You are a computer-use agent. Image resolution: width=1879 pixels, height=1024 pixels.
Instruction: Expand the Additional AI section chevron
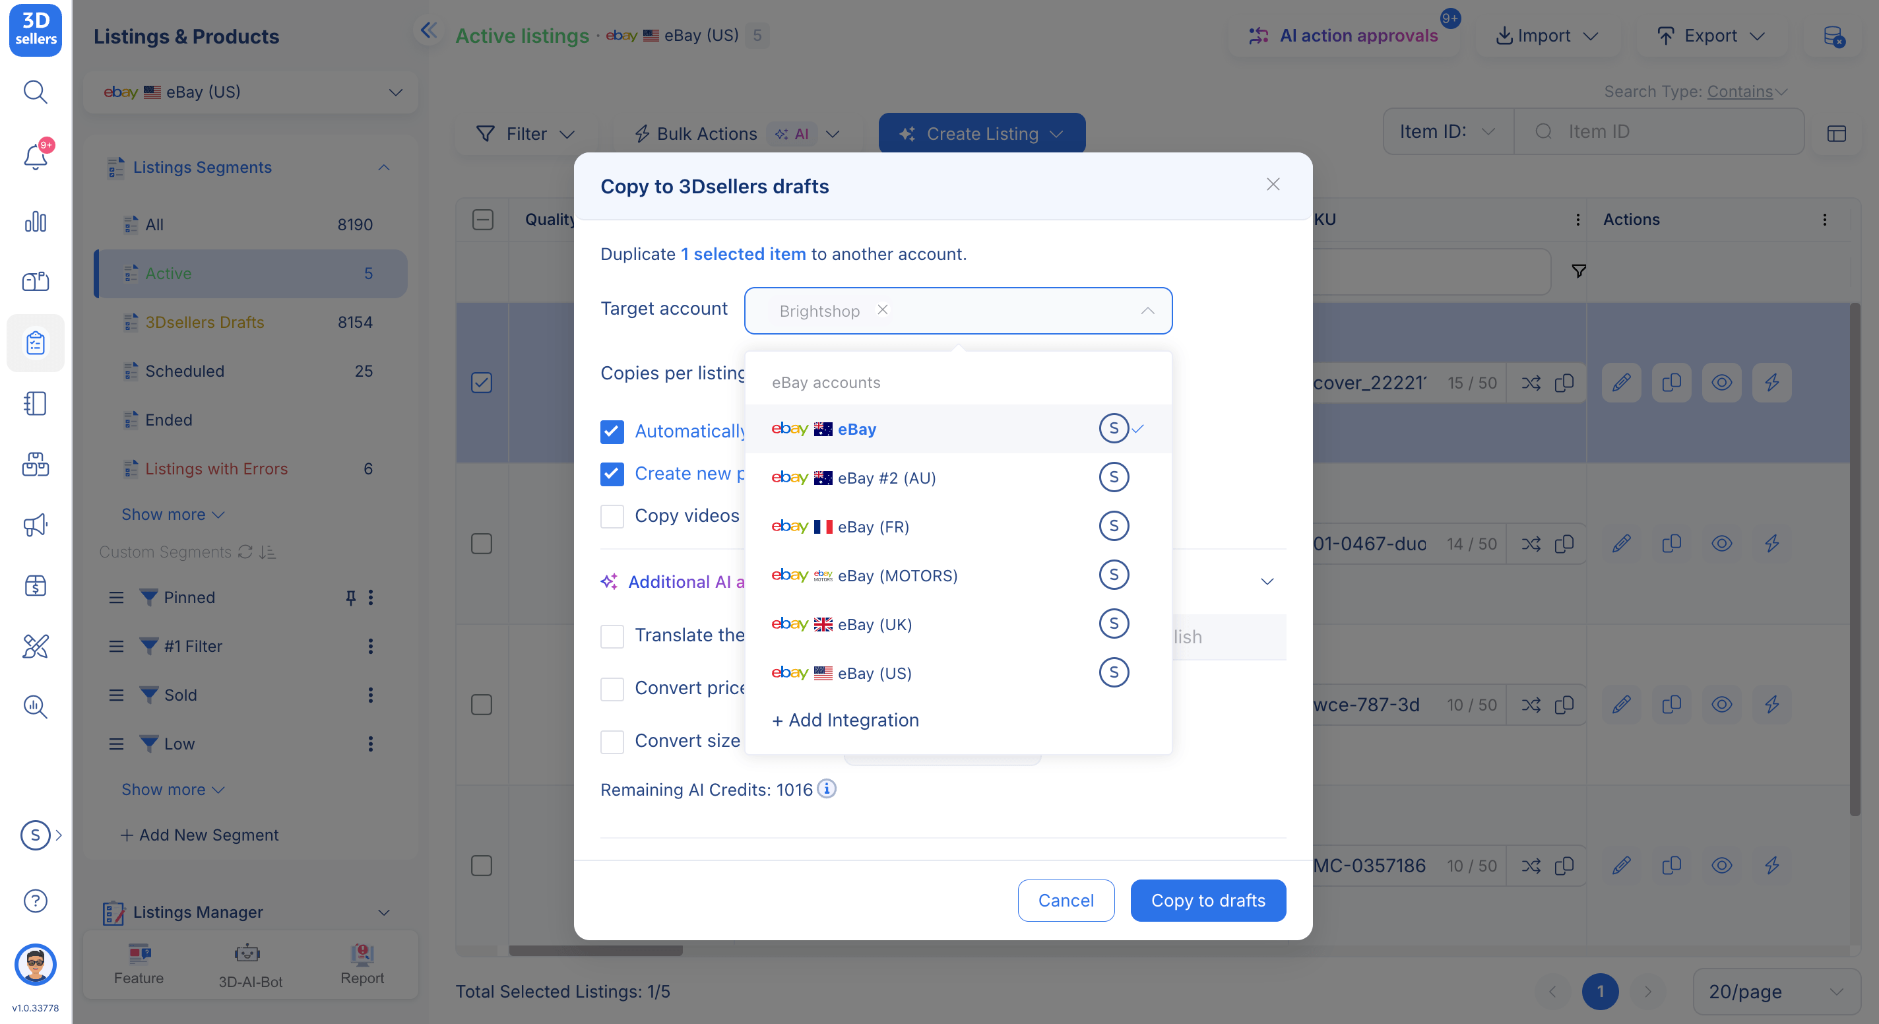1267,581
